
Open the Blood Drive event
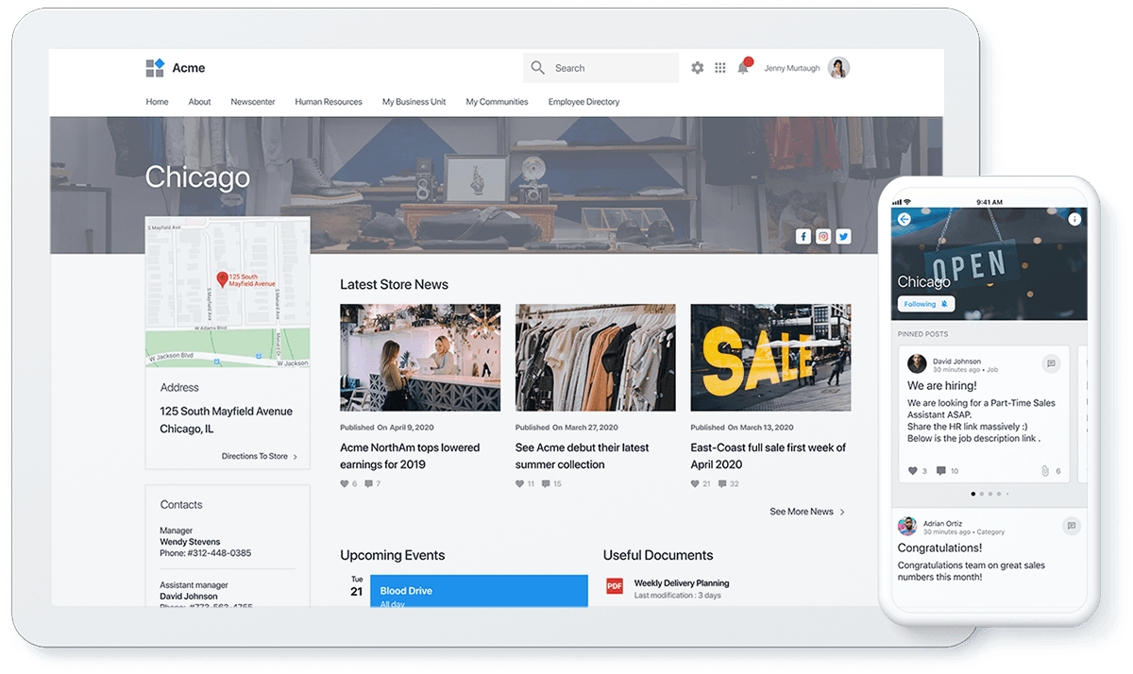coord(479,591)
